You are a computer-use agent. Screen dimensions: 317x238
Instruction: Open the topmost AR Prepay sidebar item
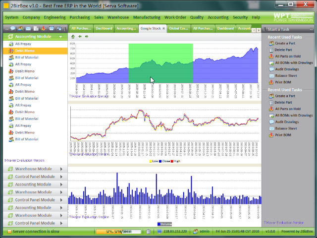pos(23,44)
